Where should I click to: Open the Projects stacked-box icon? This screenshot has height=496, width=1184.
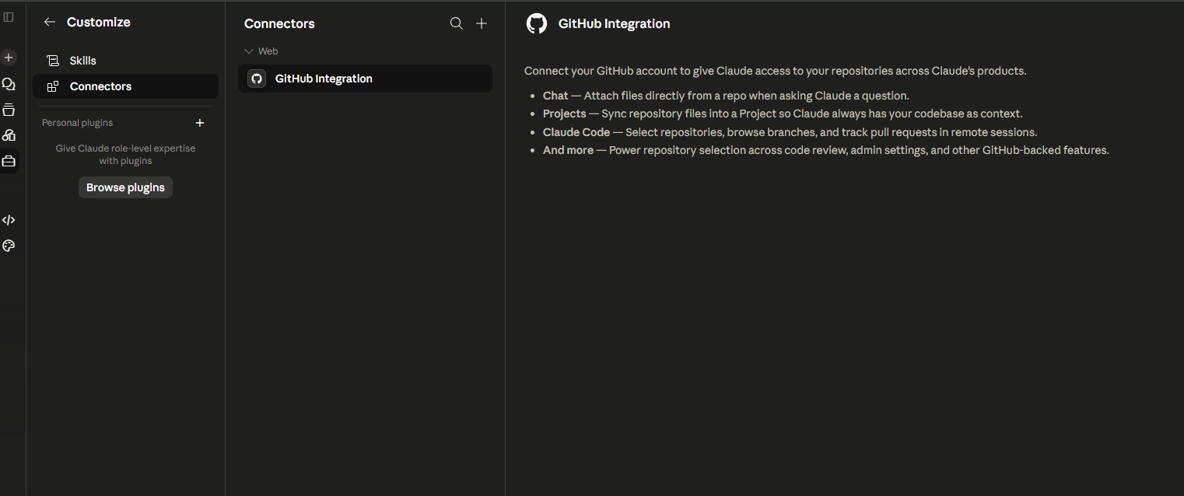[9, 110]
